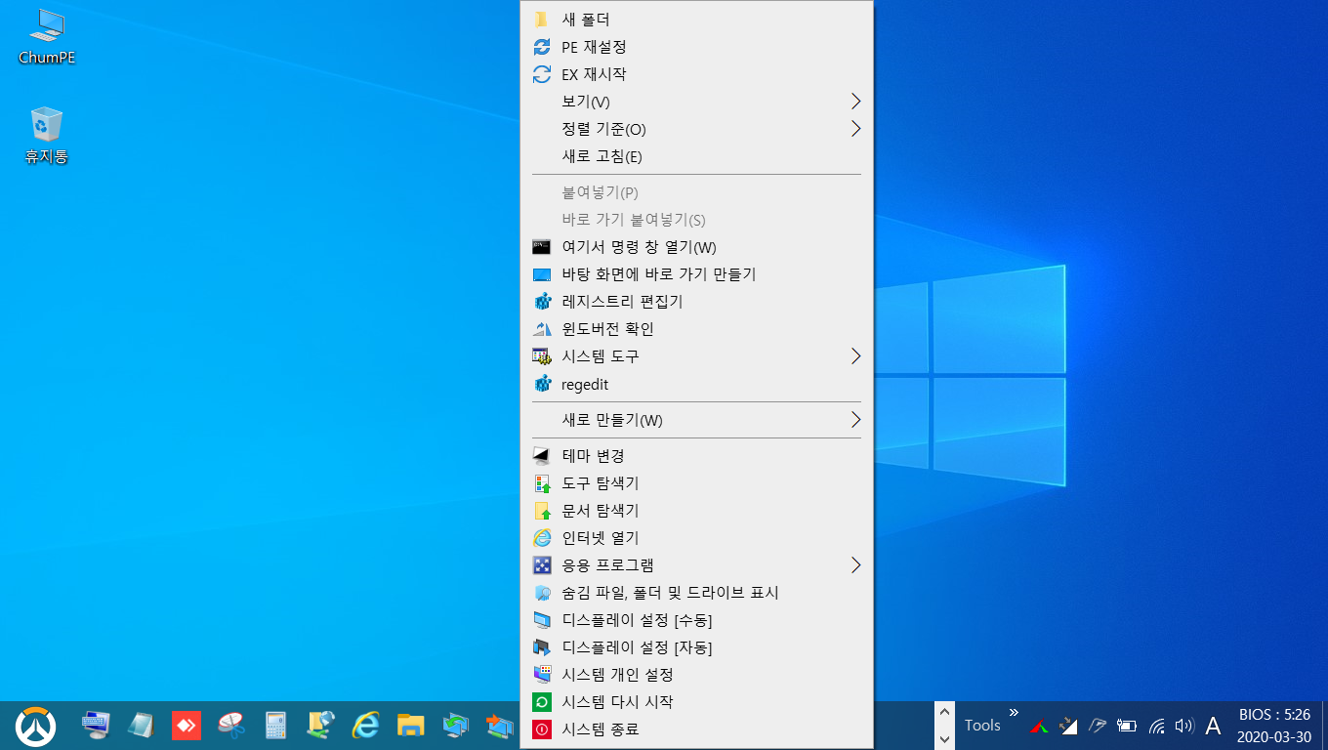
Task: Click the Tools toolbar label
Action: [x=982, y=725]
